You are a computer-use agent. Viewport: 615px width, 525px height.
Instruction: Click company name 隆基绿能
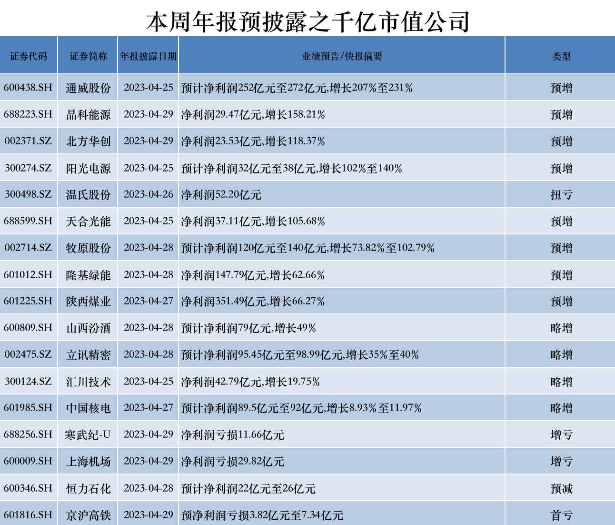tap(88, 275)
